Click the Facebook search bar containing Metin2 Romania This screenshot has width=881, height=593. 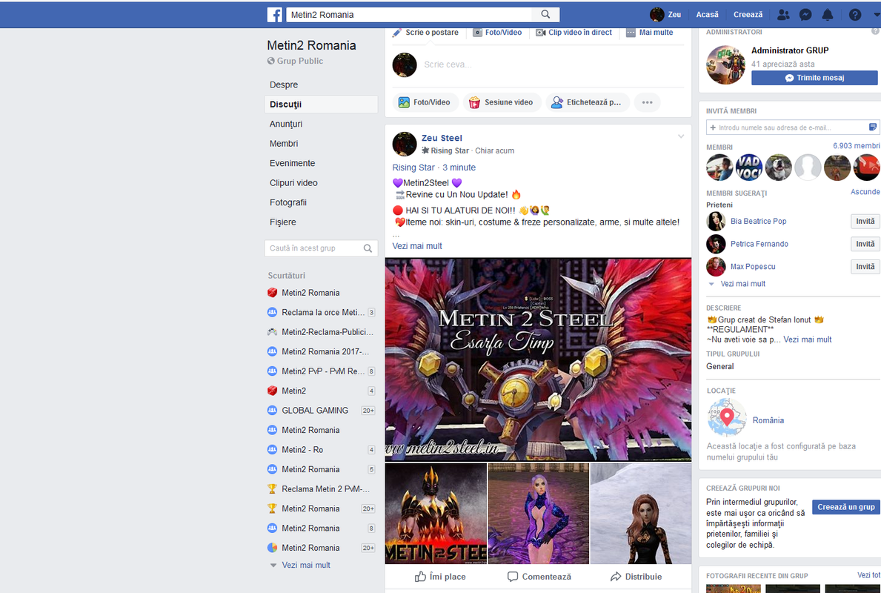tap(409, 15)
